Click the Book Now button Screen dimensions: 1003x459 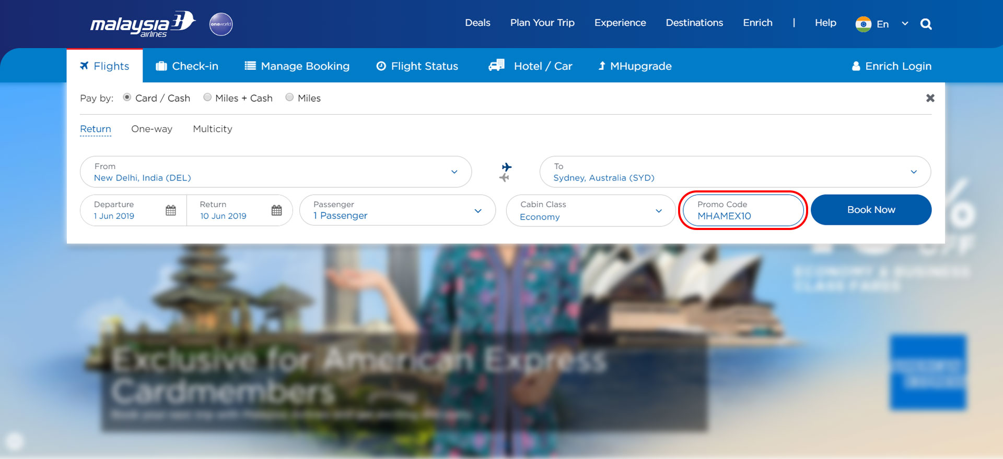pyautogui.click(x=871, y=210)
